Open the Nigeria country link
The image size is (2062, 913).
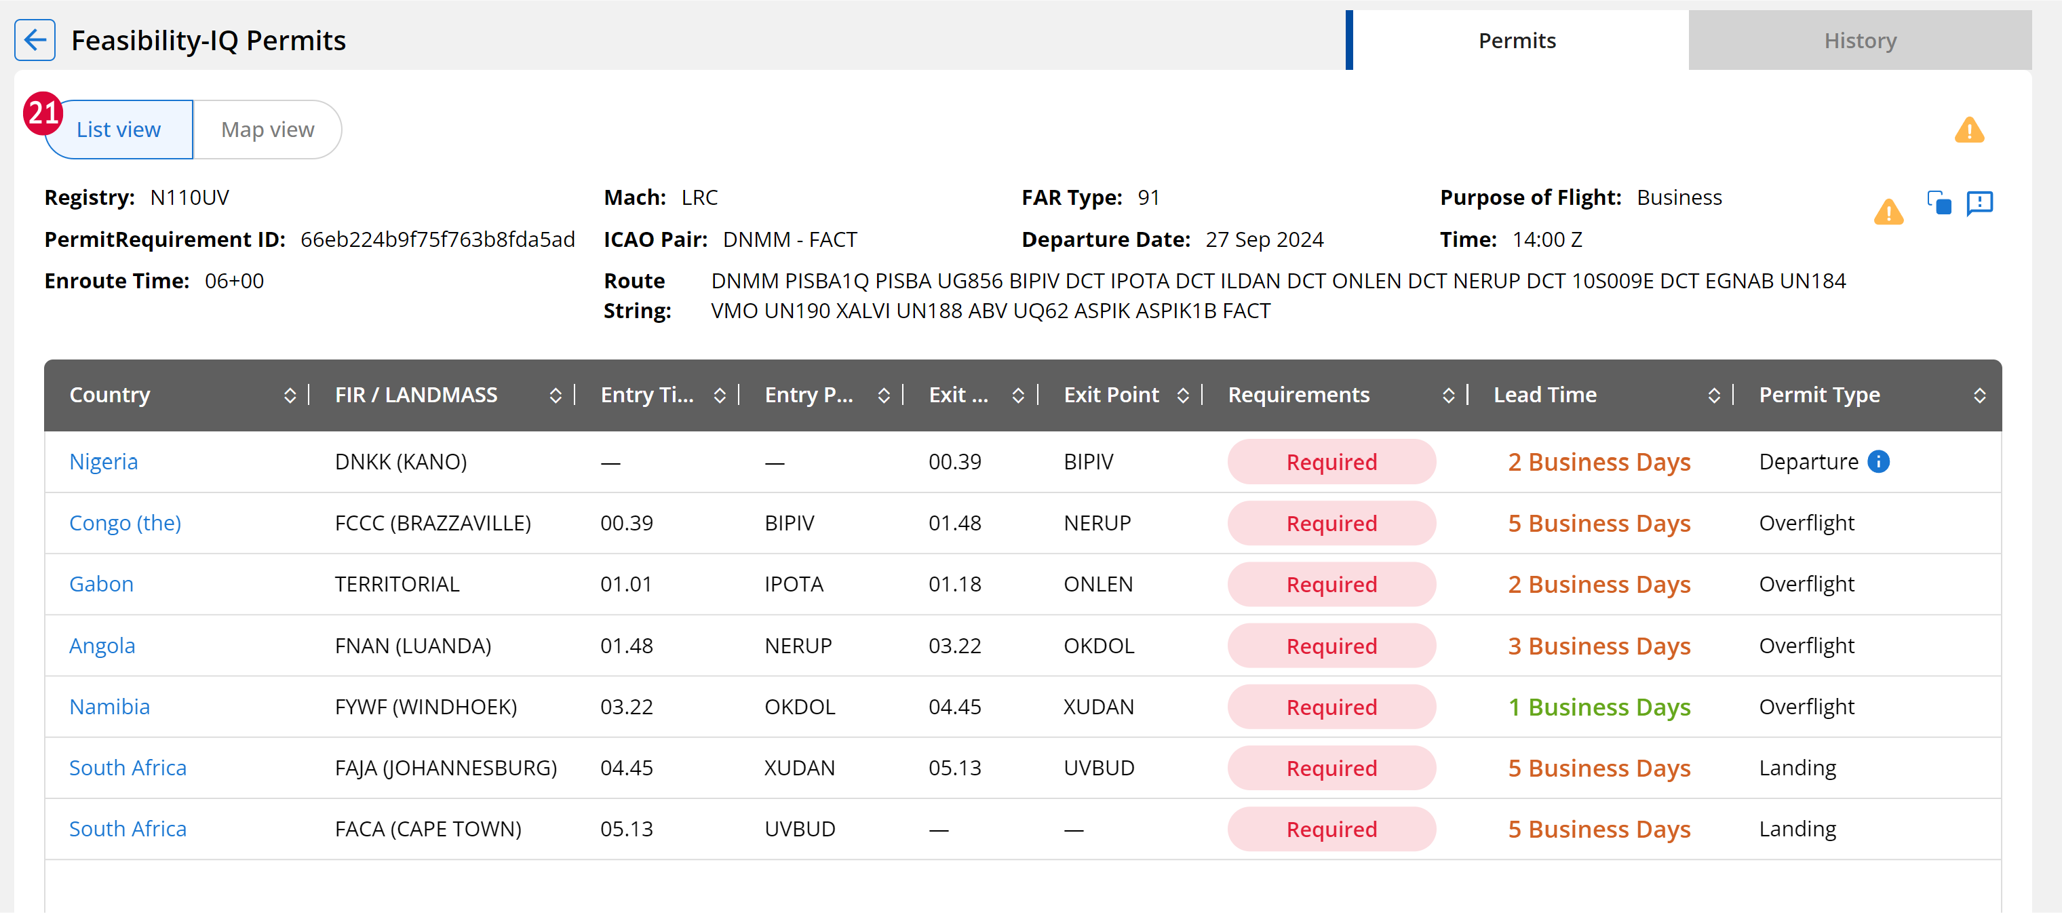click(x=103, y=462)
